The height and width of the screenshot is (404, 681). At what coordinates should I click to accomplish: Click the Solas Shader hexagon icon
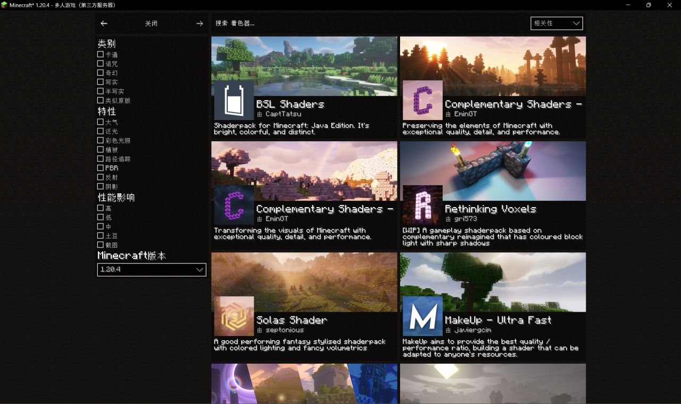[x=234, y=316]
